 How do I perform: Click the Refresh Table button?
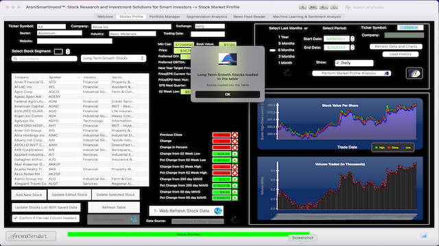tap(114, 207)
